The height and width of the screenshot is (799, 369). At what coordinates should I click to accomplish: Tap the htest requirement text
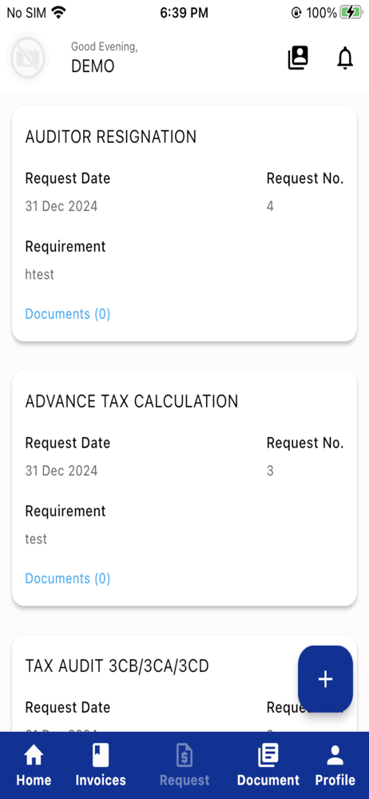tap(39, 275)
